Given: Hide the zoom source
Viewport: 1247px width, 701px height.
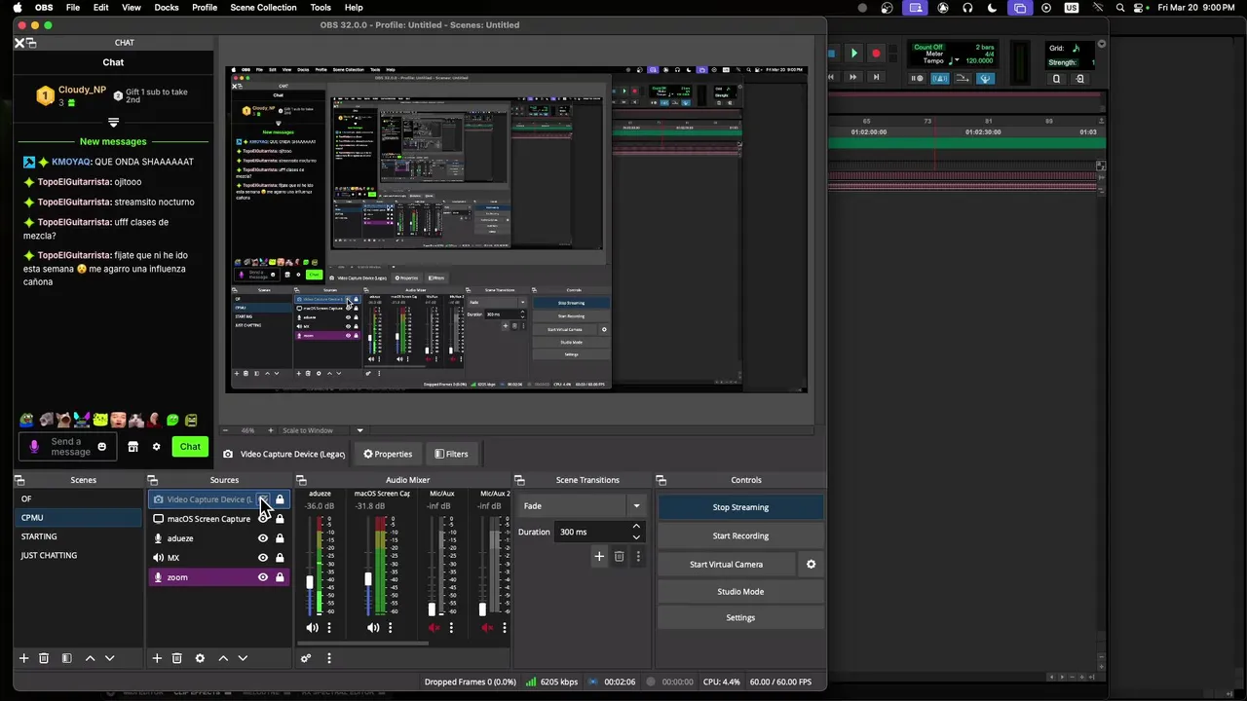Looking at the screenshot, I should [x=263, y=577].
